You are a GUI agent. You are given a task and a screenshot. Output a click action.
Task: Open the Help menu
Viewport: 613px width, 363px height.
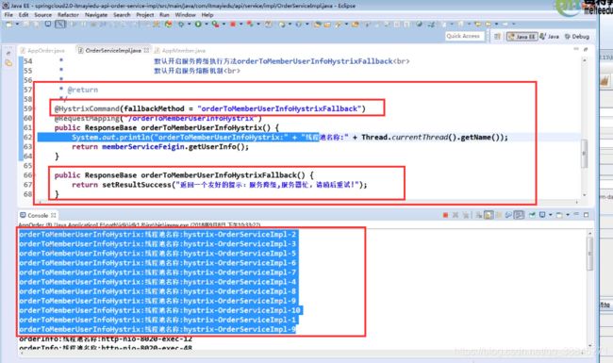pyautogui.click(x=207, y=15)
